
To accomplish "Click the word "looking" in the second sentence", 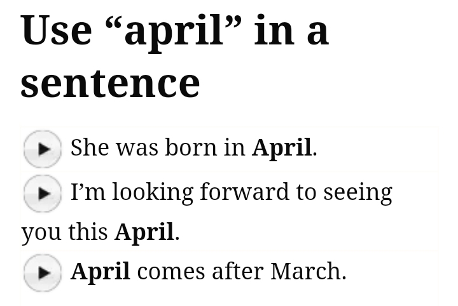I will click(153, 192).
